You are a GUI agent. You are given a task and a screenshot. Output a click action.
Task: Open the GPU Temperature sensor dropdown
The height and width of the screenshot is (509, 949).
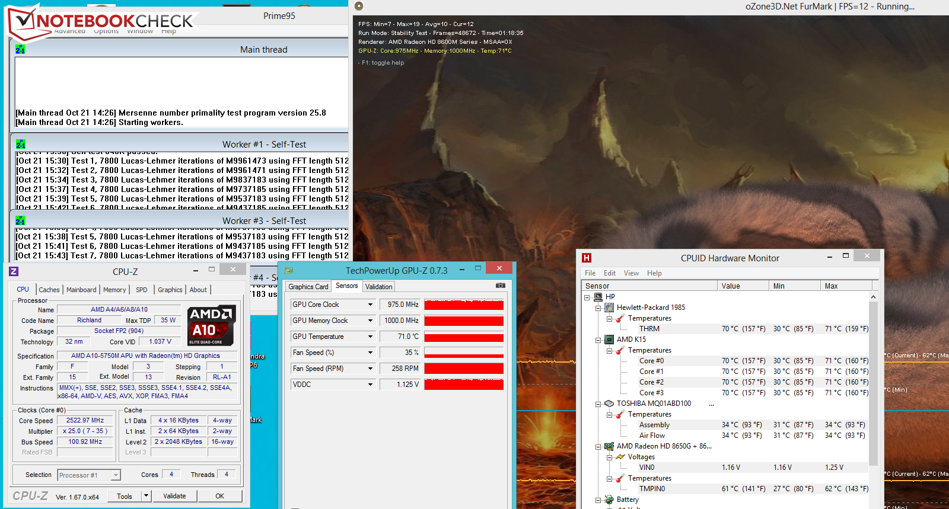(370, 337)
